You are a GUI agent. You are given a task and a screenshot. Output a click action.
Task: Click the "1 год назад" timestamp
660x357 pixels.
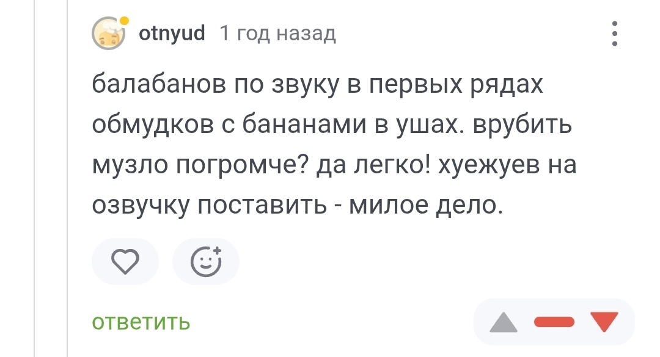pos(277,33)
